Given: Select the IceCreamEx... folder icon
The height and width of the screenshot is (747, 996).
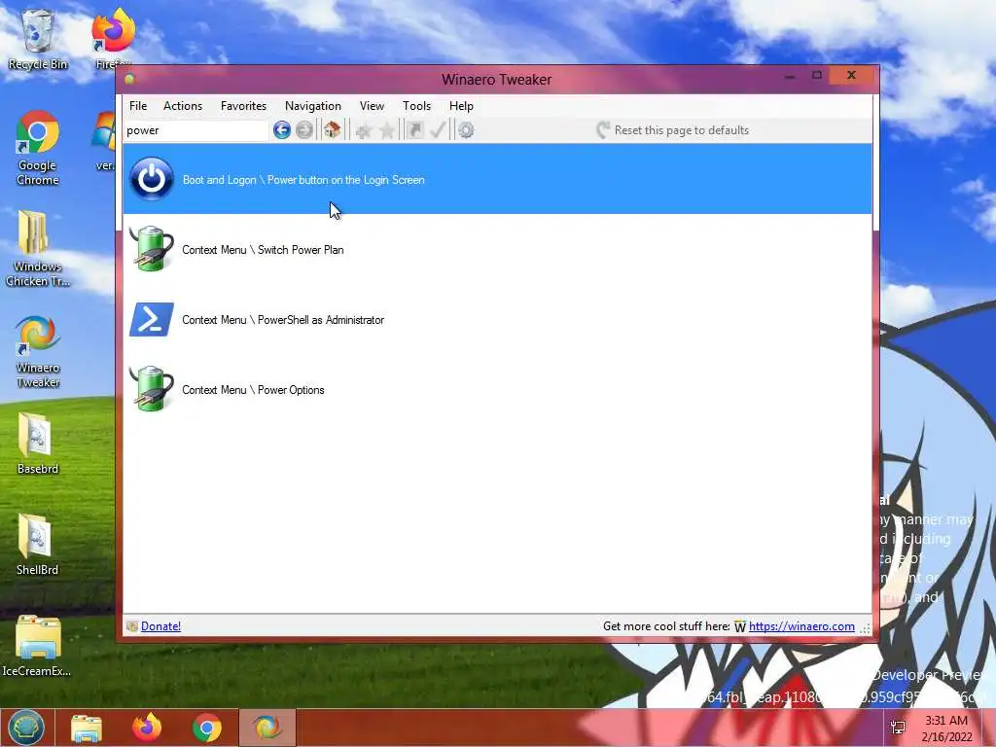Looking at the screenshot, I should click(38, 646).
